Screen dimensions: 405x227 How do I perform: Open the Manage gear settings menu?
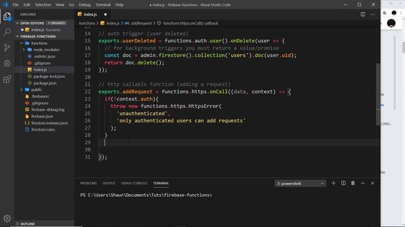click(7, 218)
